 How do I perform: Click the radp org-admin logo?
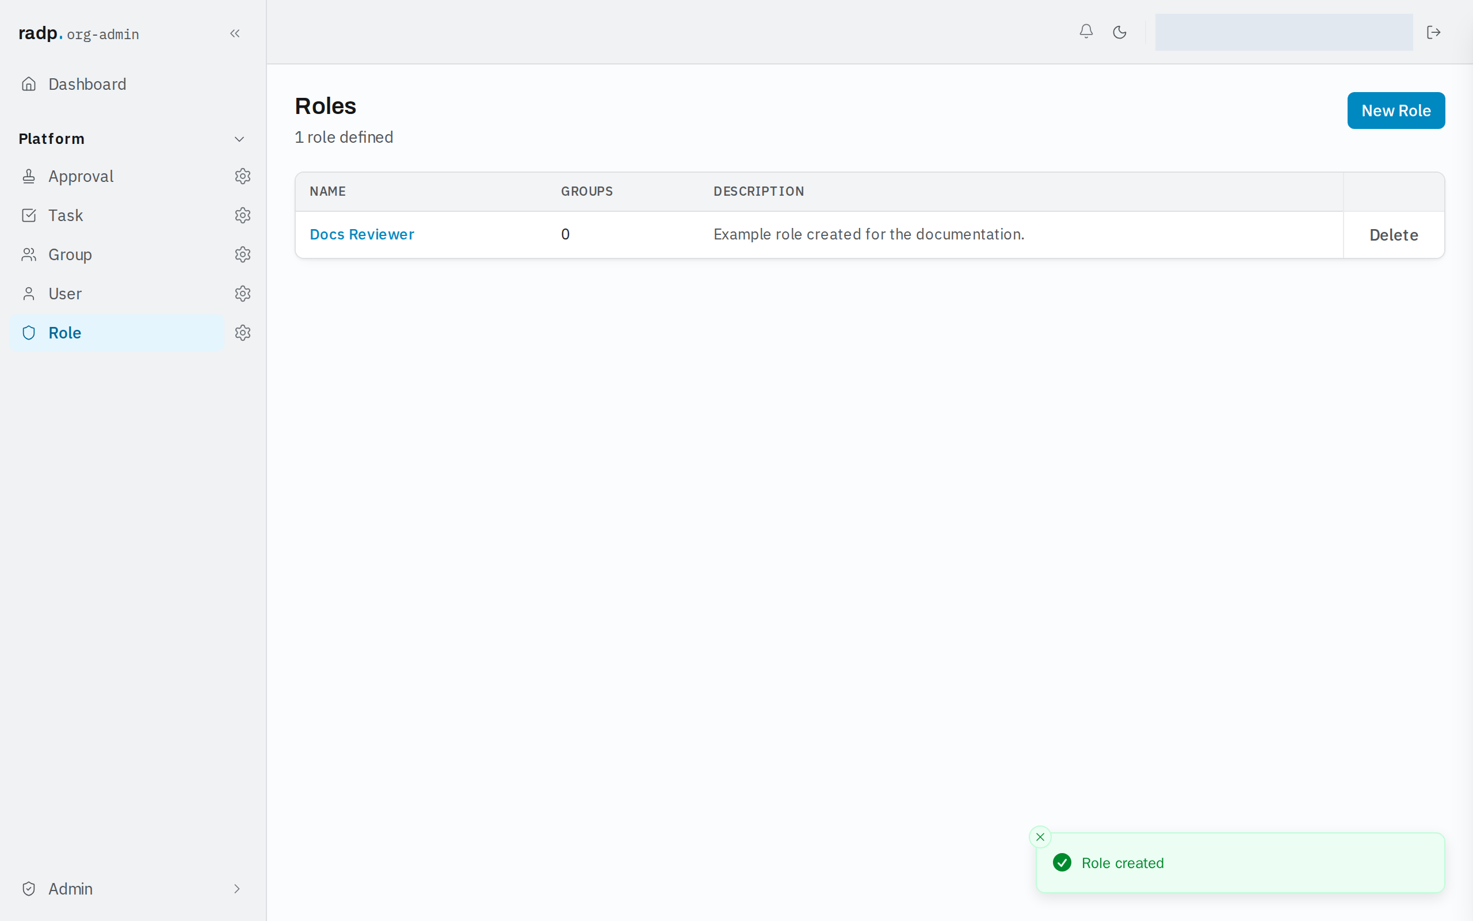pos(78,33)
